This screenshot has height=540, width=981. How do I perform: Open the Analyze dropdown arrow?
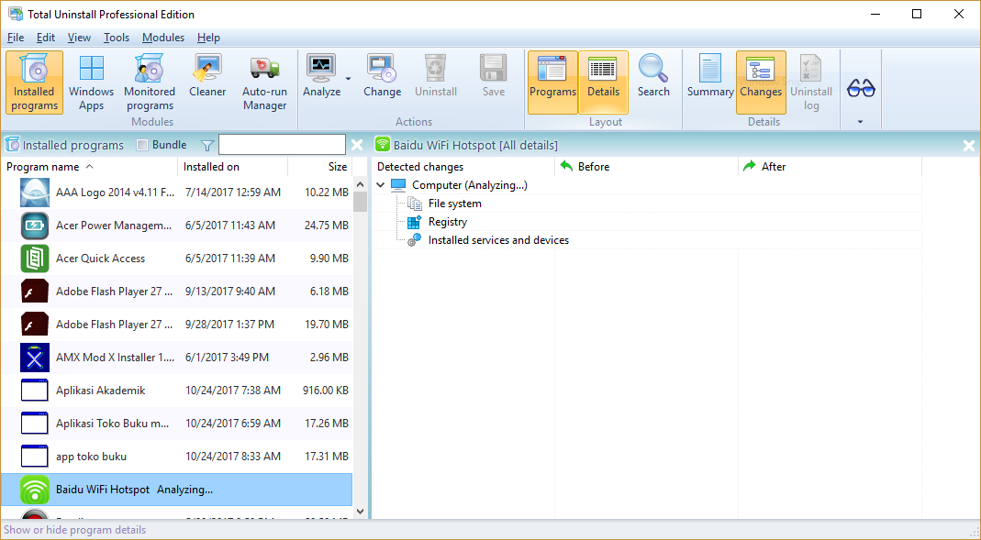pos(349,80)
